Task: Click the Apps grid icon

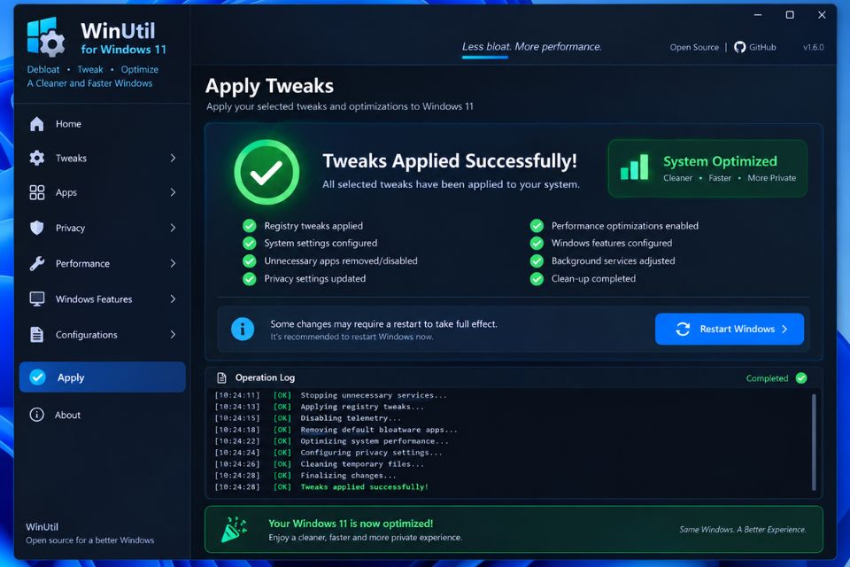Action: point(37,192)
